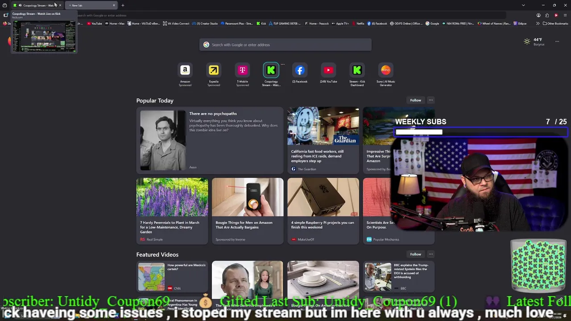Open the purple perennials flower thumbnail
This screenshot has width=571, height=321.
[x=172, y=197]
